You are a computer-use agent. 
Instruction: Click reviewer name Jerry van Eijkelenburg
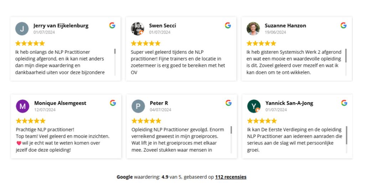61,25
